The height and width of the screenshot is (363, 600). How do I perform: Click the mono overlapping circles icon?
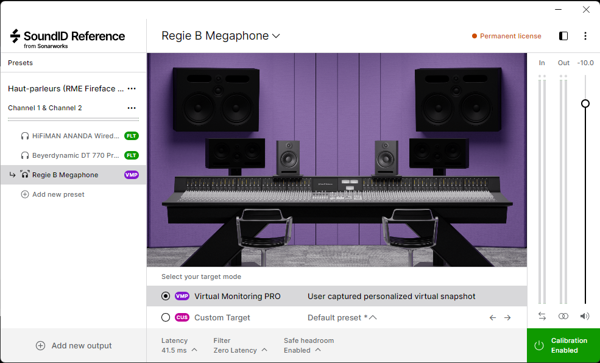pyautogui.click(x=563, y=316)
